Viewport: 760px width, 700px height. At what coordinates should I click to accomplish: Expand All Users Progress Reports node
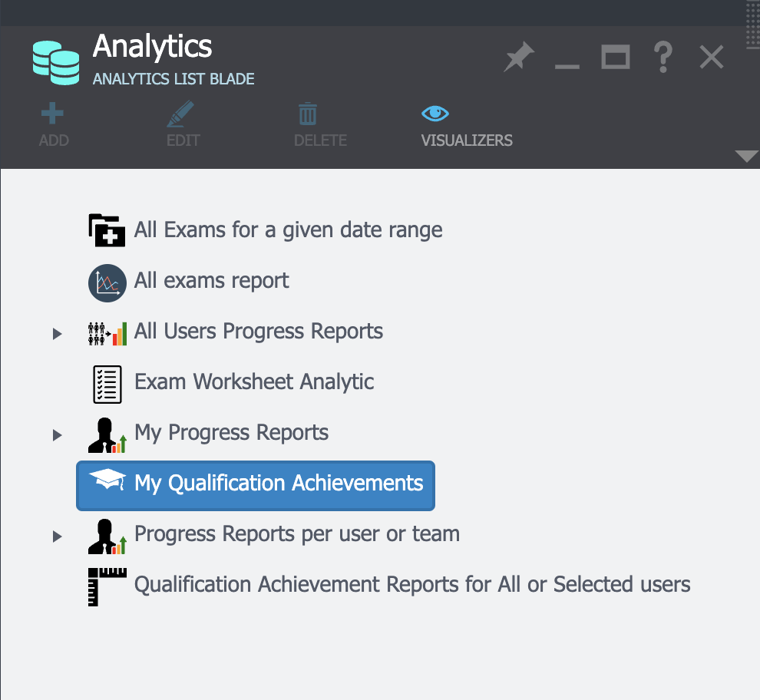[x=57, y=334]
